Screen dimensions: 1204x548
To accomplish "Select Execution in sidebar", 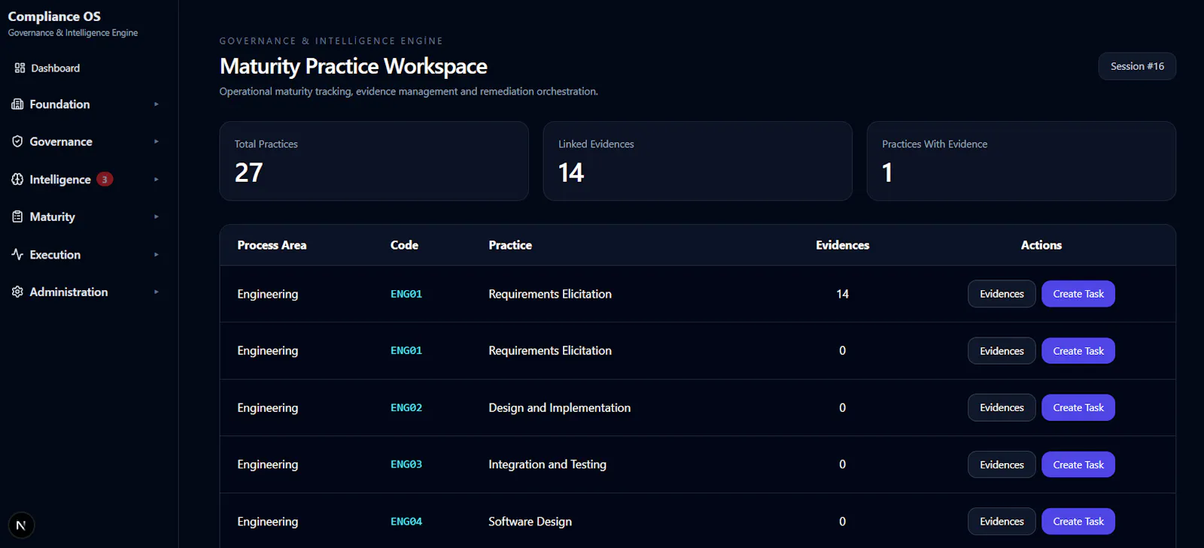I will (x=55, y=254).
